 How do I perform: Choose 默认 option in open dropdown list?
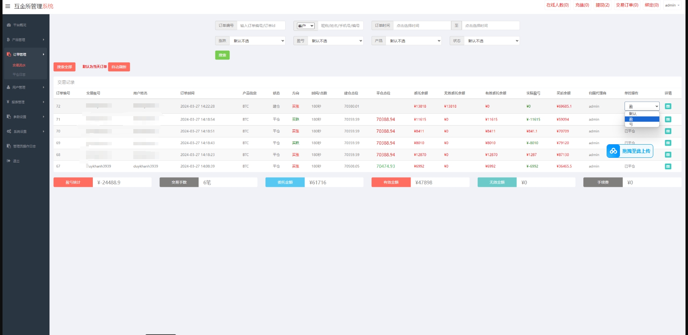(641, 114)
